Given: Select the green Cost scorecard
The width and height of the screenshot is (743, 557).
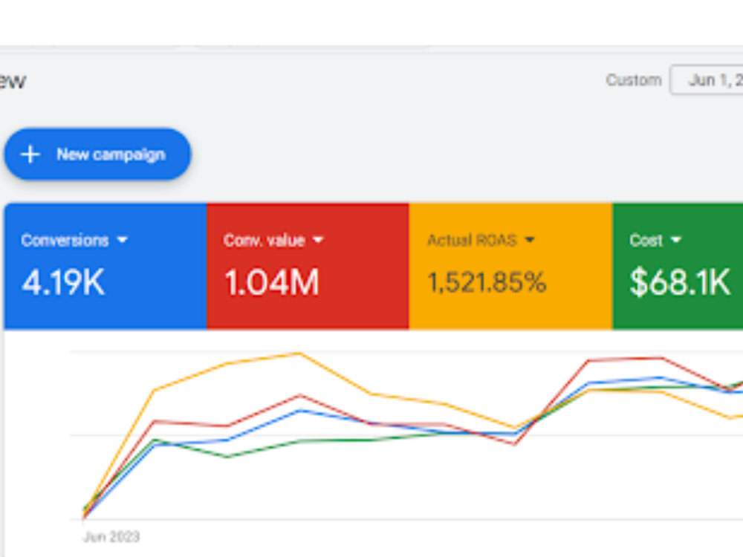Looking at the screenshot, I should (678, 266).
